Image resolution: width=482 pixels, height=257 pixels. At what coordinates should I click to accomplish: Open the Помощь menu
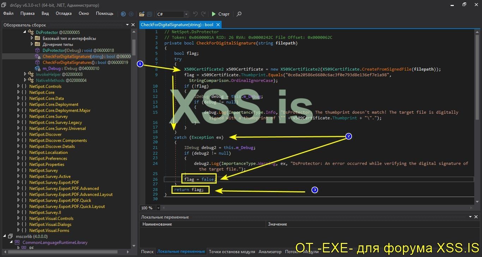click(x=105, y=13)
